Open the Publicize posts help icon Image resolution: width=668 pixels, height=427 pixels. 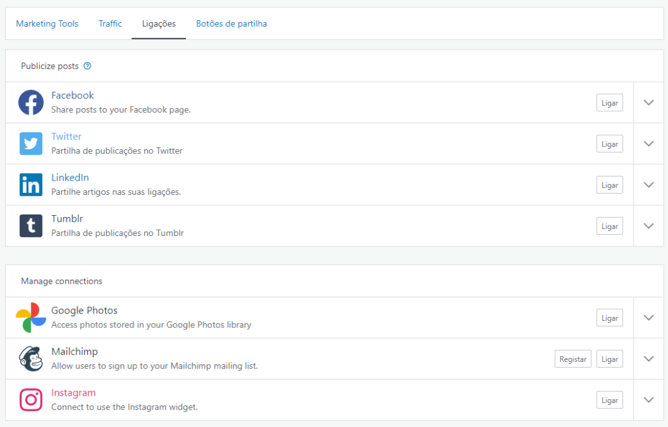[x=87, y=66]
